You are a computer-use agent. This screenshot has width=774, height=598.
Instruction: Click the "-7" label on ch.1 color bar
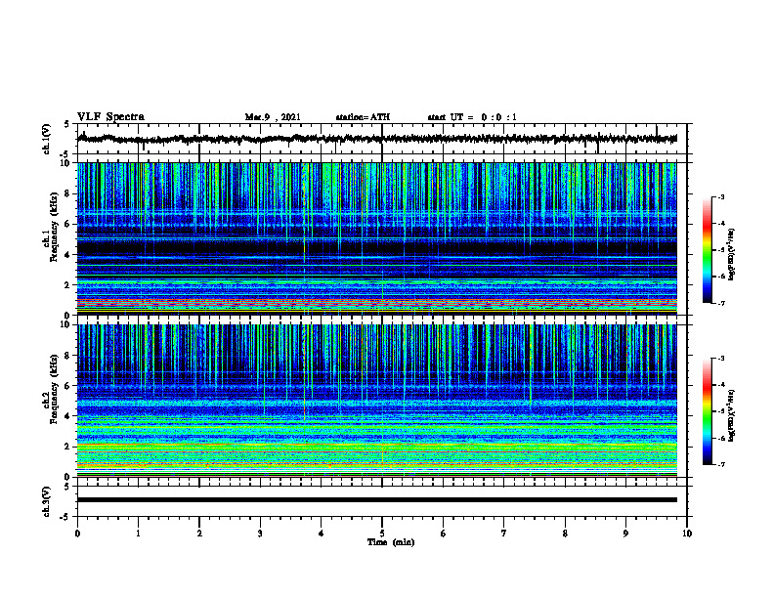pos(721,303)
